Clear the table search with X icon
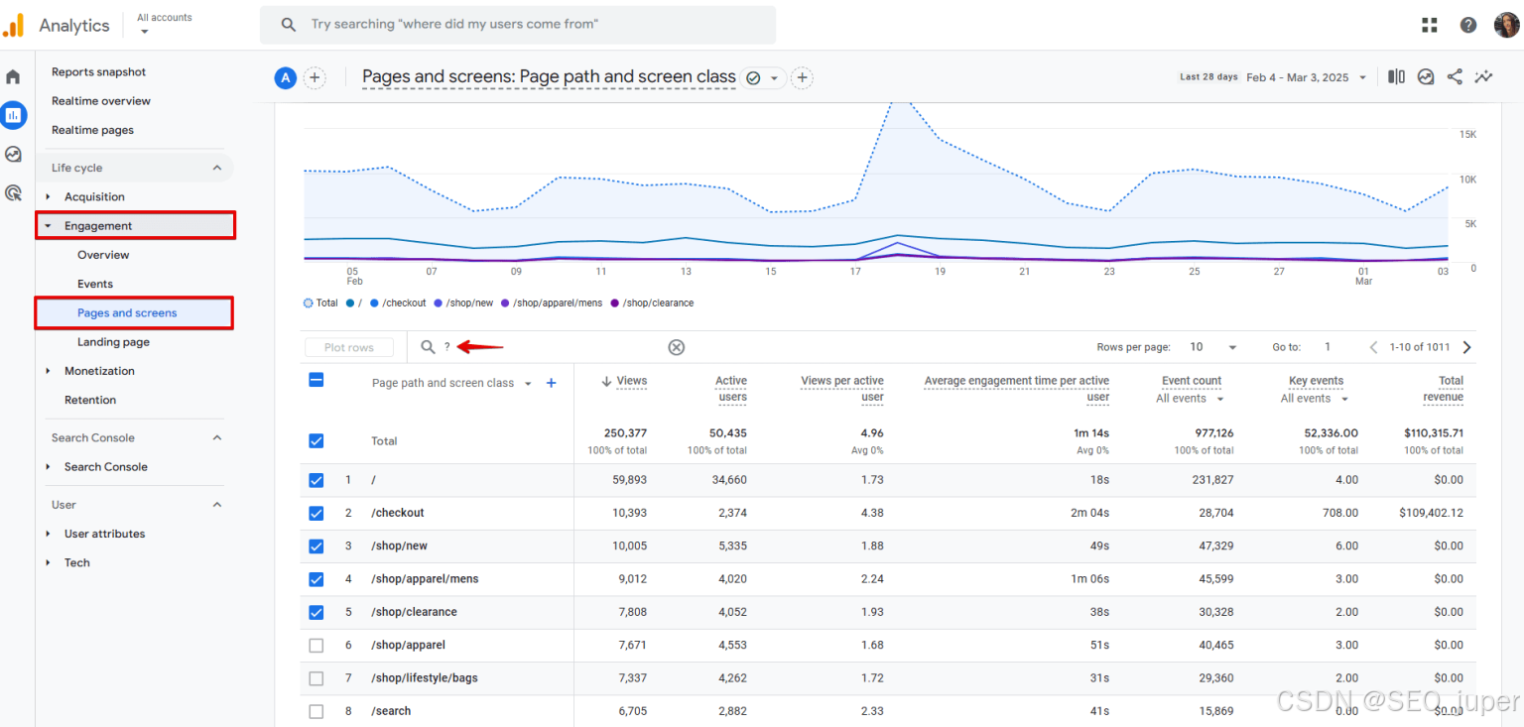The image size is (1524, 727). (x=676, y=347)
